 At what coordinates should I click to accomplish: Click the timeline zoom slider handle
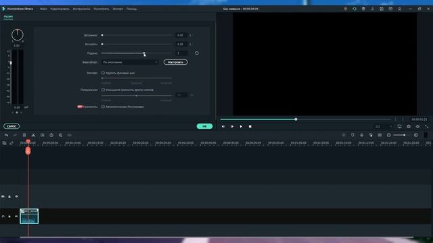[x=405, y=135]
